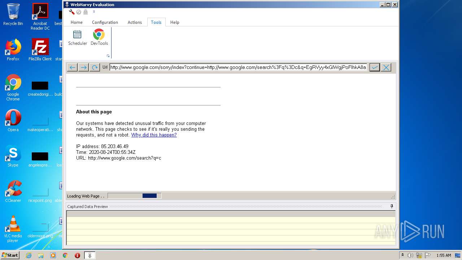Open FileZilla Client desktop shortcut
This screenshot has width=462, height=260.
click(40, 50)
